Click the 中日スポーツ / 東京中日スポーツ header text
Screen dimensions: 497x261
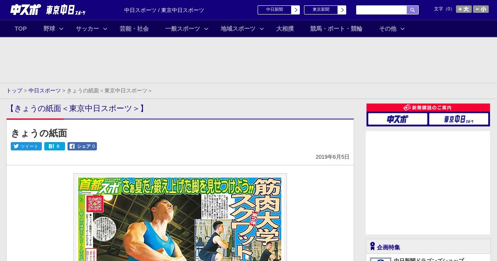[x=164, y=10]
